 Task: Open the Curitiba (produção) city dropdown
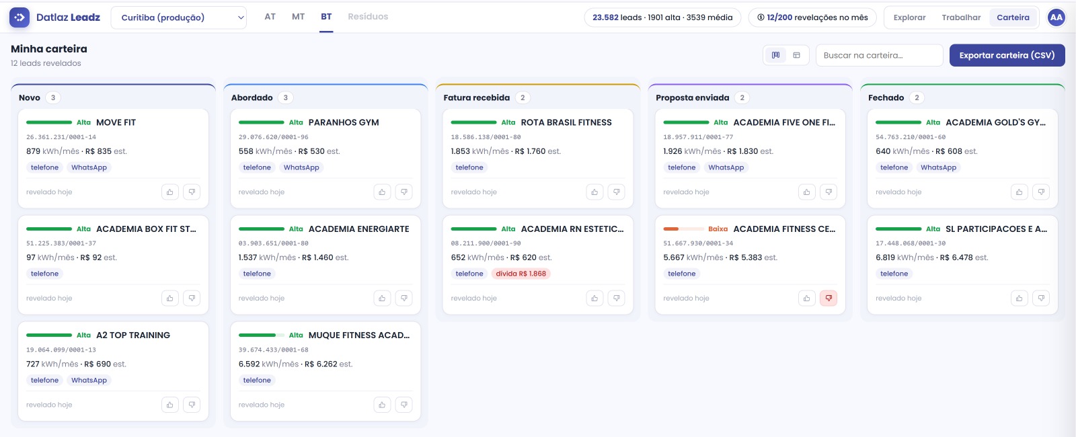(179, 17)
